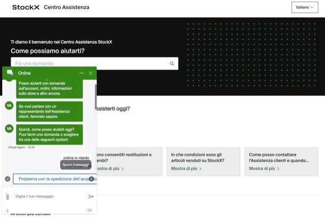Click the magnifier search icon
The height and width of the screenshot is (219, 325).
pos(172,63)
